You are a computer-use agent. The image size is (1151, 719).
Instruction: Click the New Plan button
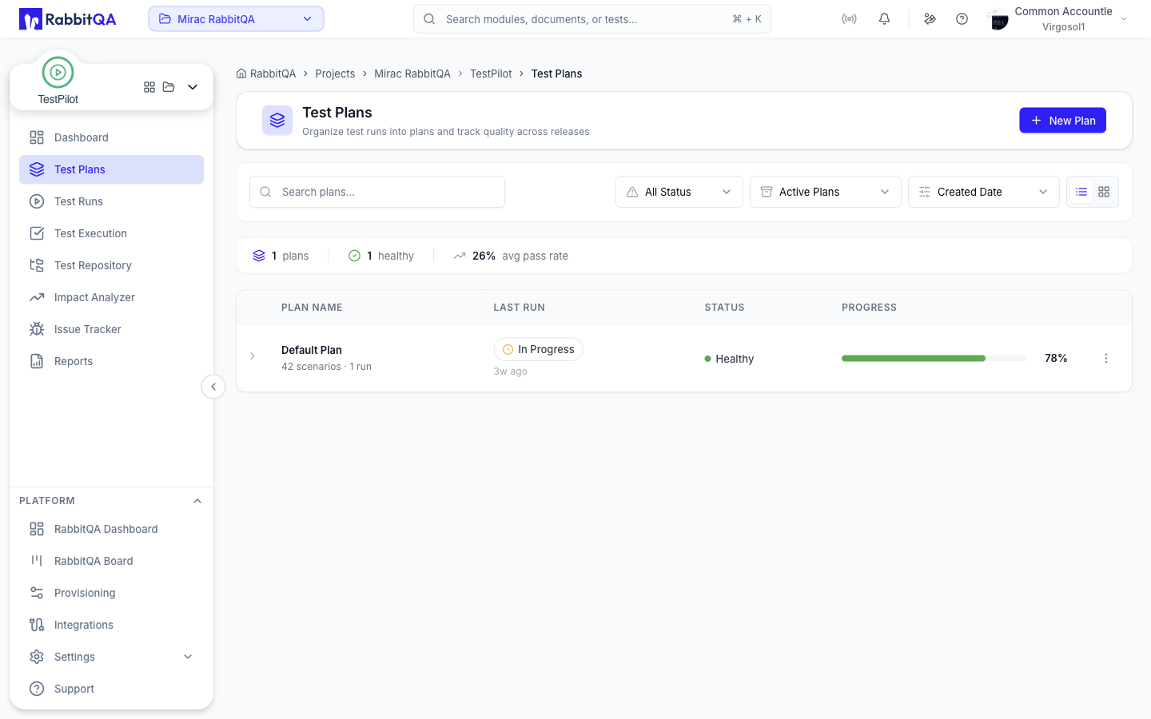(1062, 121)
